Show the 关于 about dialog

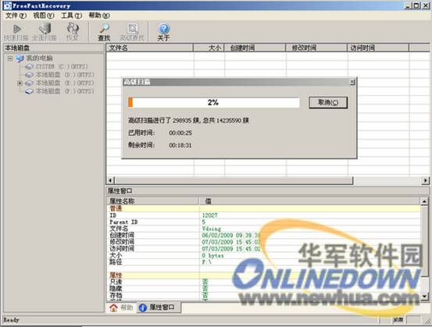click(x=163, y=32)
